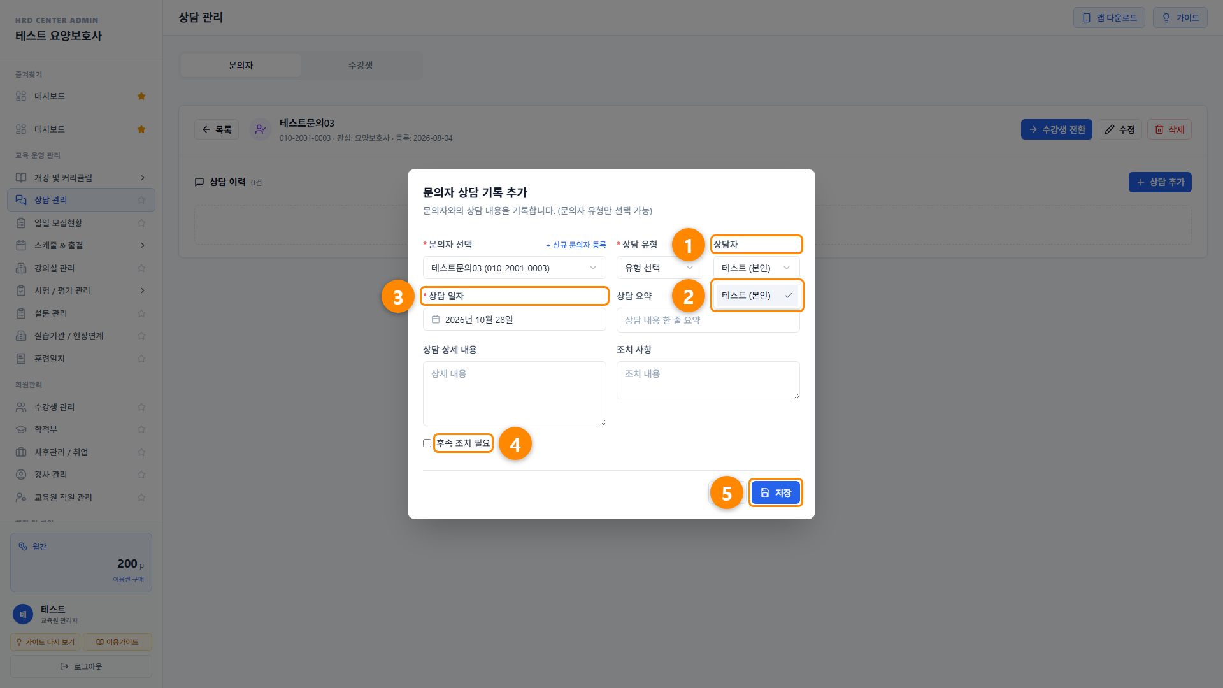Click the 가이드 다시 보기 button
Image resolution: width=1223 pixels, height=688 pixels.
[45, 642]
